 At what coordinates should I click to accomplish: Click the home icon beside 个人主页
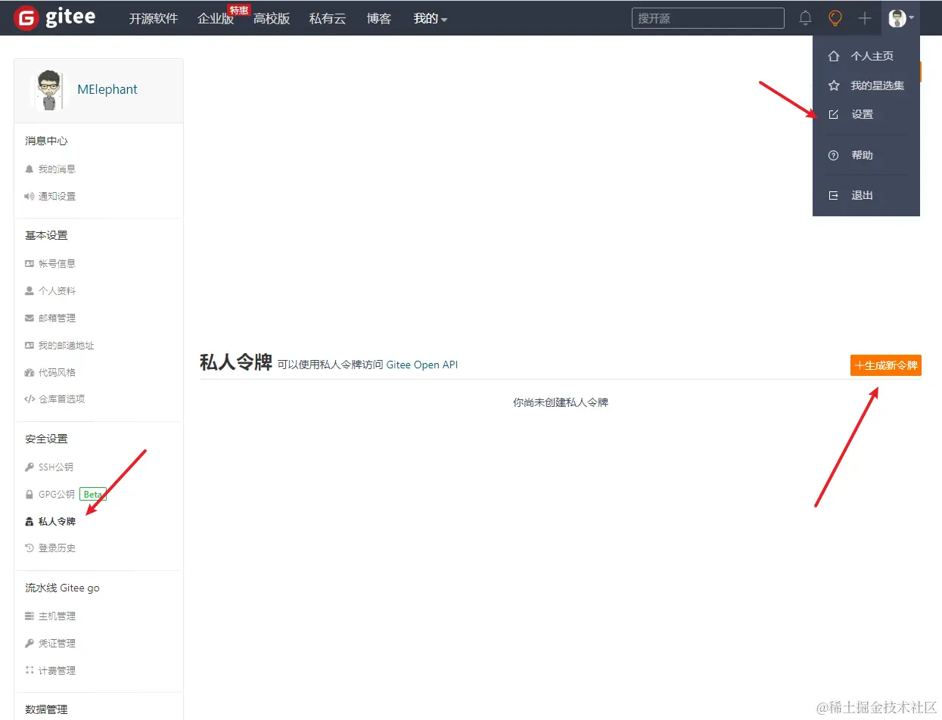(834, 56)
